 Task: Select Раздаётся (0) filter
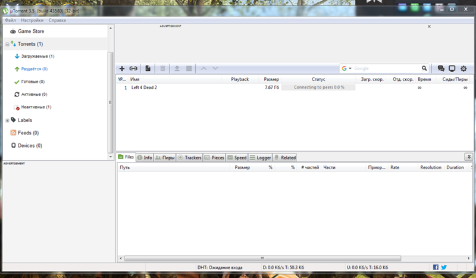tap(35, 69)
